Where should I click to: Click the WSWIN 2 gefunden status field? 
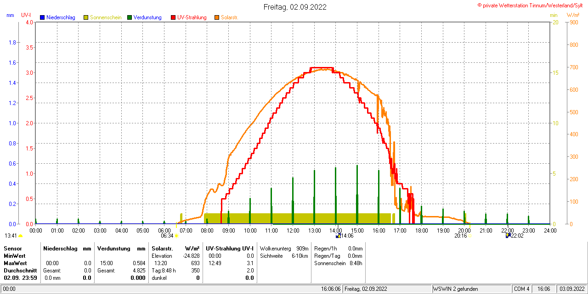471,289
